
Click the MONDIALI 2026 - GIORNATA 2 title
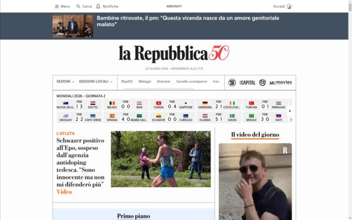coord(81,96)
